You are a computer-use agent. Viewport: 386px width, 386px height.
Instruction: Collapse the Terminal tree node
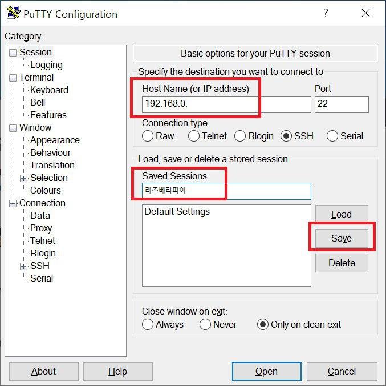click(x=13, y=78)
